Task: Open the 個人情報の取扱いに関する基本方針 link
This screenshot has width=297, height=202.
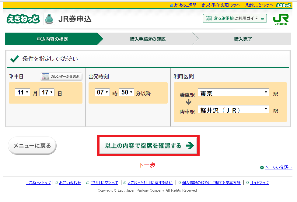Action: pyautogui.click(x=211, y=183)
